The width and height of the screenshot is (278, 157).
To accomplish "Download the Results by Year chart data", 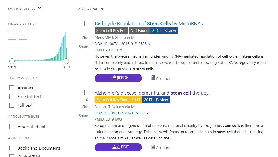I will (x=23, y=35).
